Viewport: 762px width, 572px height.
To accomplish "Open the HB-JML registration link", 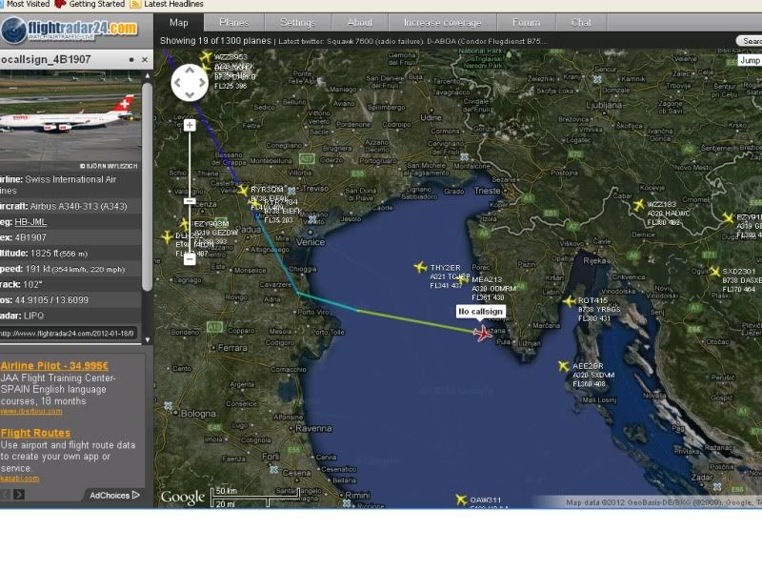I will tap(30, 222).
